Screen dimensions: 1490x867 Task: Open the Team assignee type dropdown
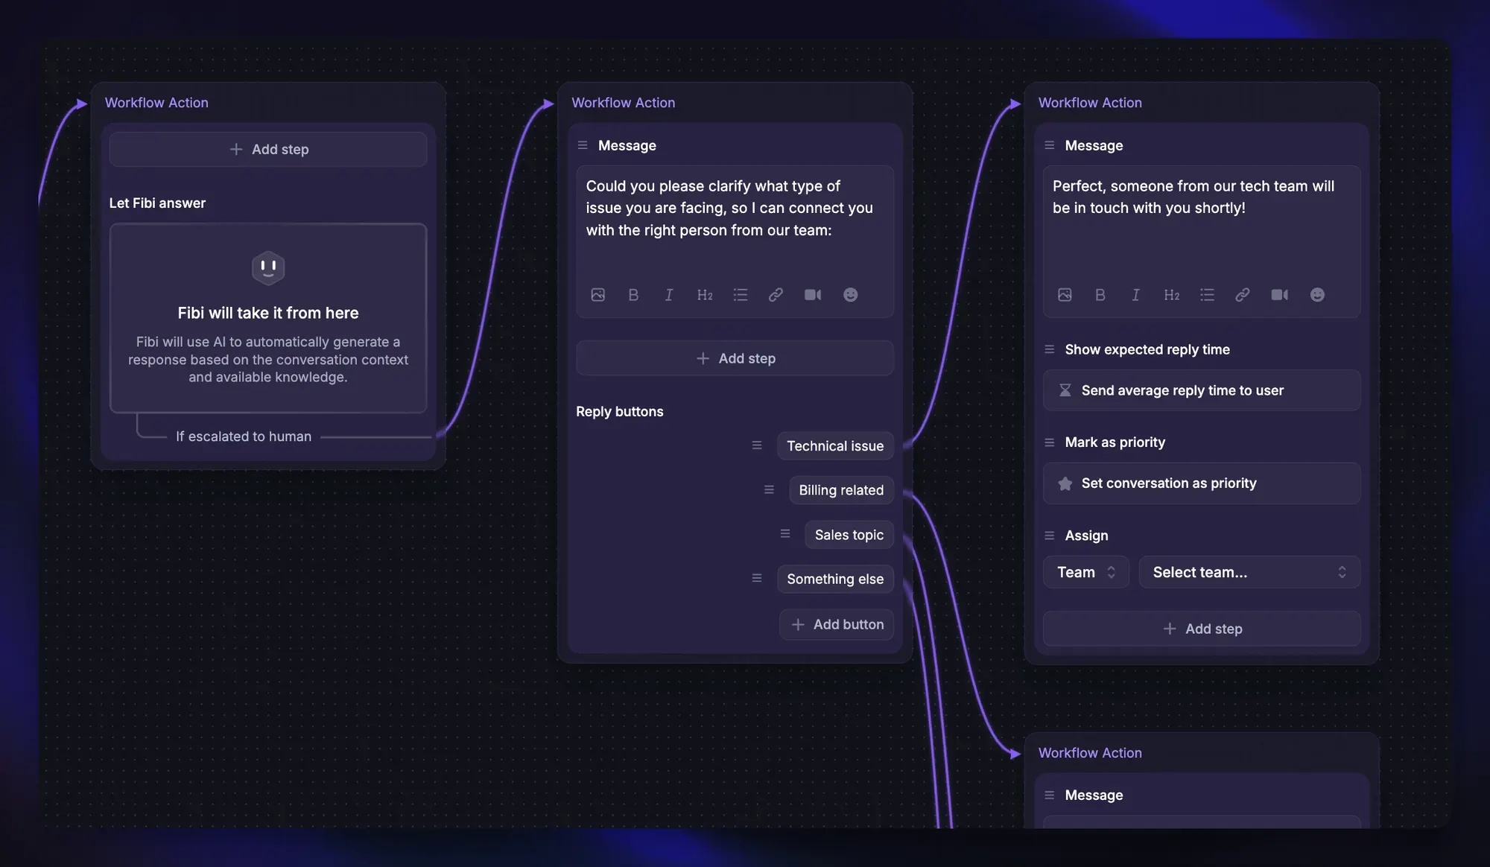1086,572
